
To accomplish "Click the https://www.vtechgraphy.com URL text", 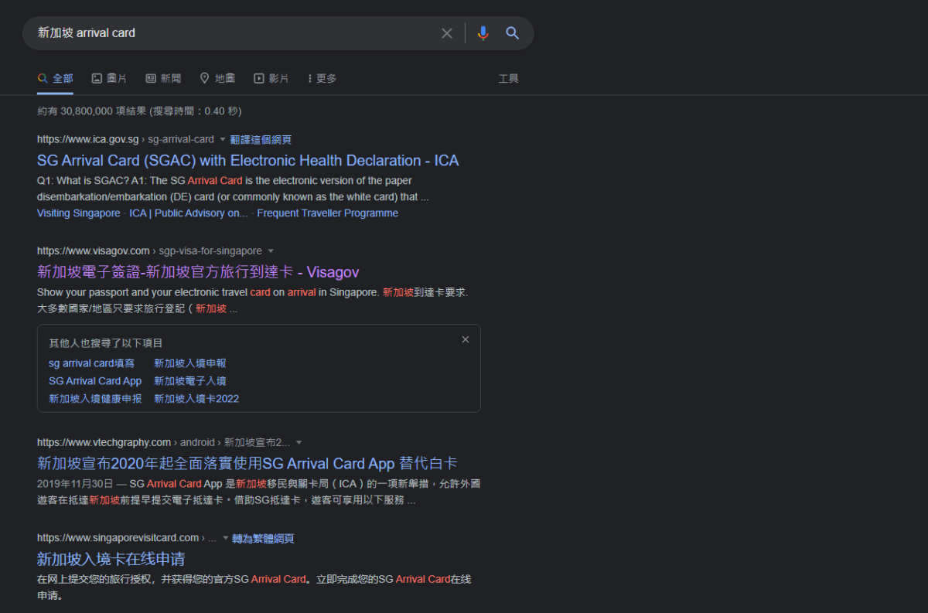I will pyautogui.click(x=104, y=443).
